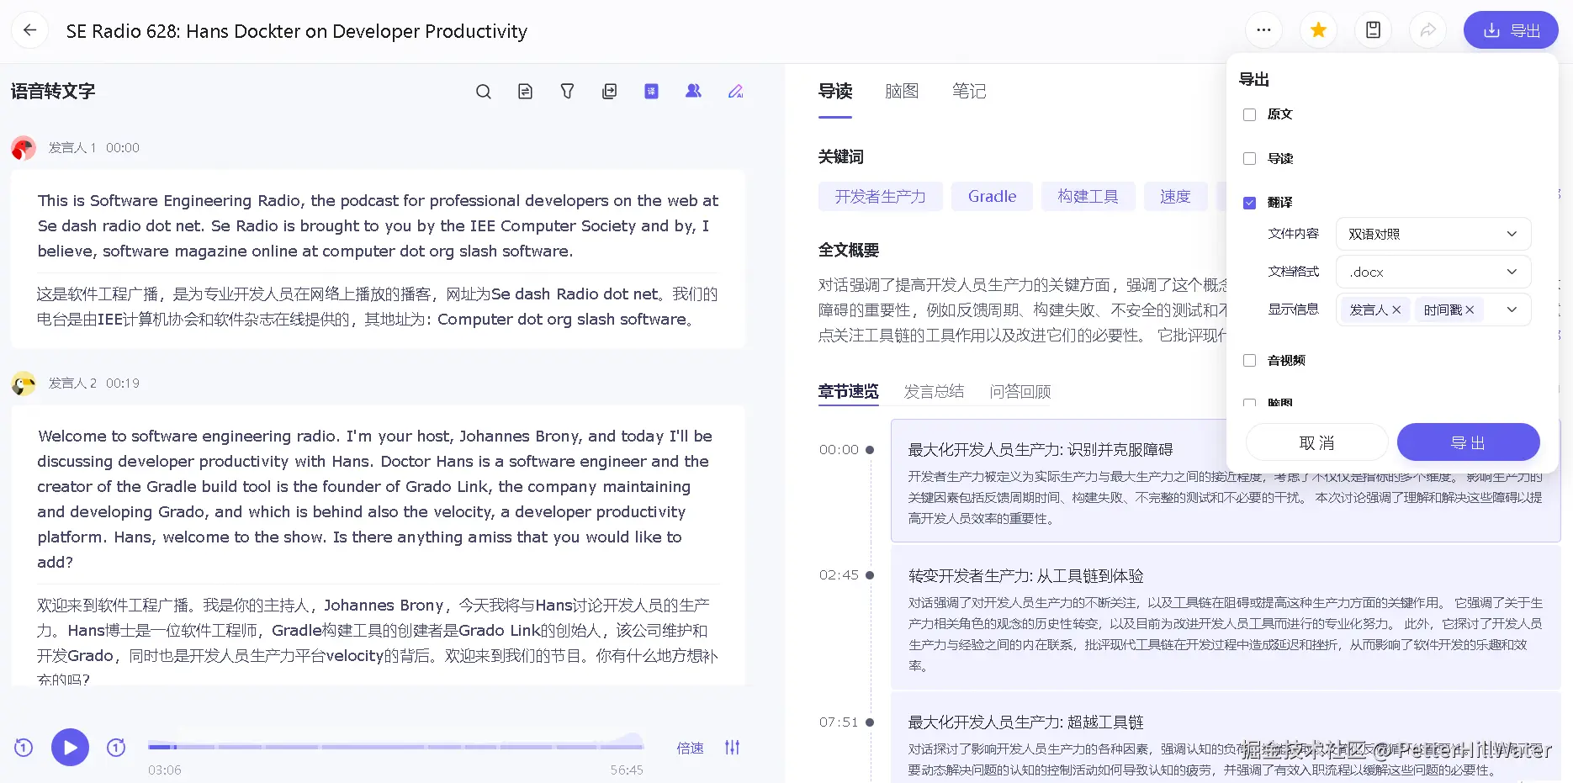Switch to the 笔记 tab
The height and width of the screenshot is (783, 1573).
[969, 91]
